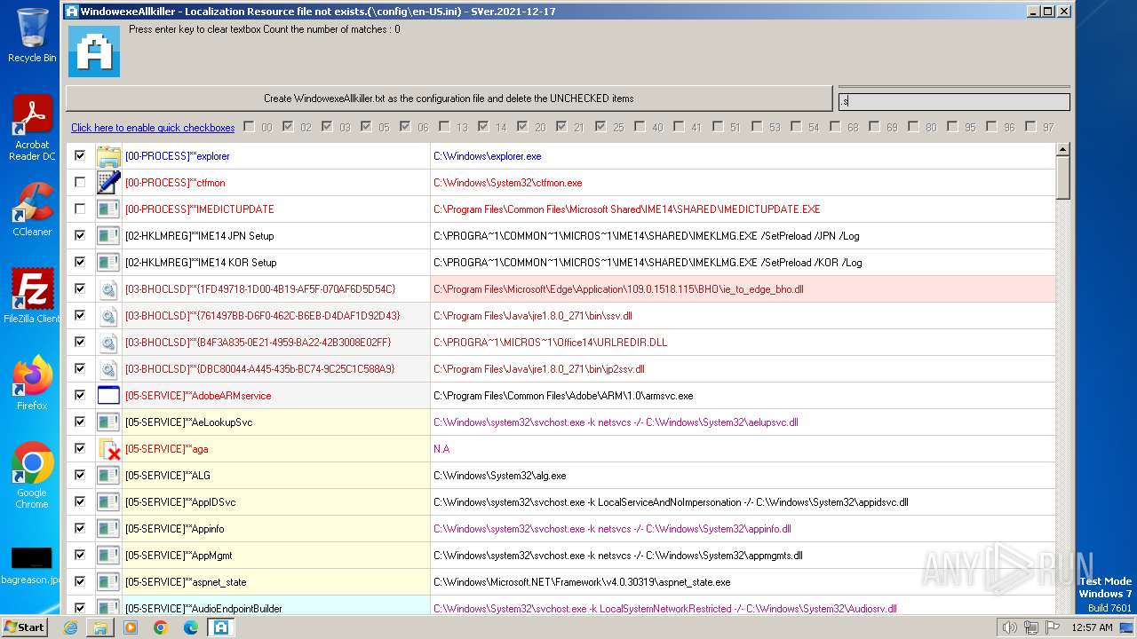
Task: Click the IMEDICTUPDATE process icon
Action: (x=108, y=209)
